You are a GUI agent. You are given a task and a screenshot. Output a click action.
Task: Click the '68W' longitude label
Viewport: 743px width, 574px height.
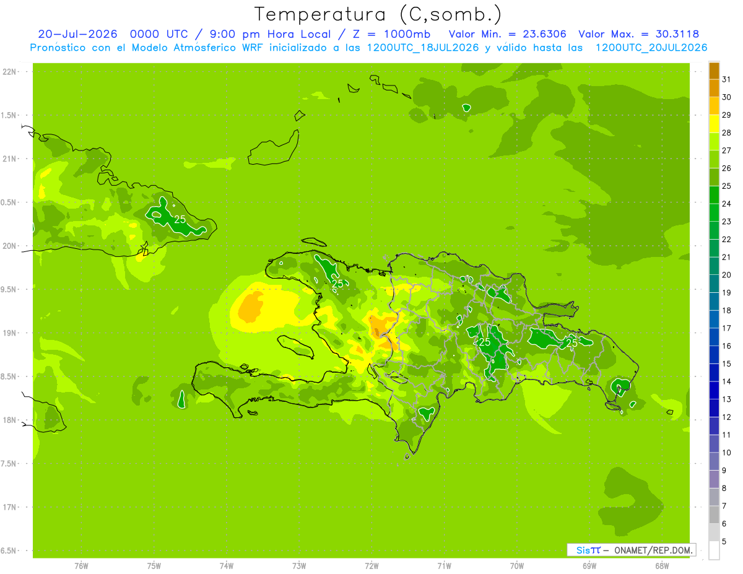(x=662, y=565)
